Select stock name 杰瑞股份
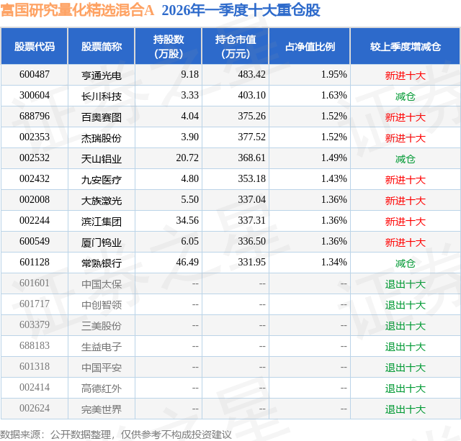This screenshot has height=441, width=461. coord(102,138)
